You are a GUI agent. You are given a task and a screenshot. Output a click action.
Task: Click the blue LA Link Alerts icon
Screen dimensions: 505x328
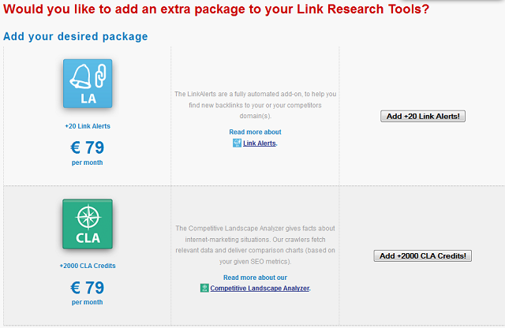(88, 84)
